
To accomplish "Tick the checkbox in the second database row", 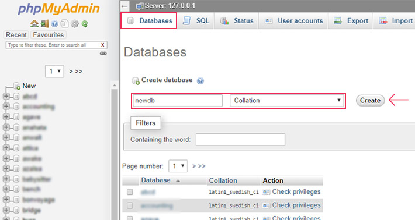I will point(130,205).
